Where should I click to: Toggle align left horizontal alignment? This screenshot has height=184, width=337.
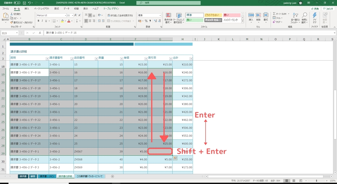(x=86, y=21)
